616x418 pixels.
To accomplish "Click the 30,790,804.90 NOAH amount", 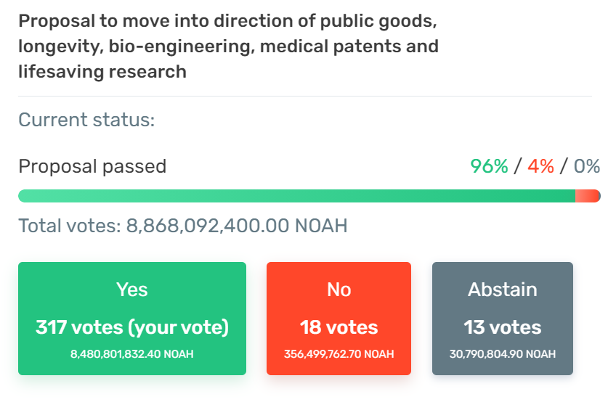I will click(502, 354).
